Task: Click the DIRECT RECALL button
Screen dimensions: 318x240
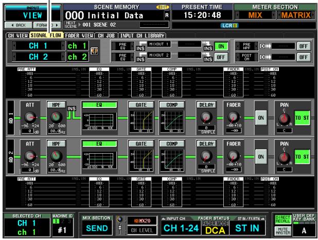Action: click(x=282, y=220)
